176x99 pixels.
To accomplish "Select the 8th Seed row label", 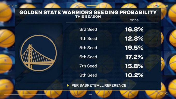I will pyautogui.click(x=88, y=75).
